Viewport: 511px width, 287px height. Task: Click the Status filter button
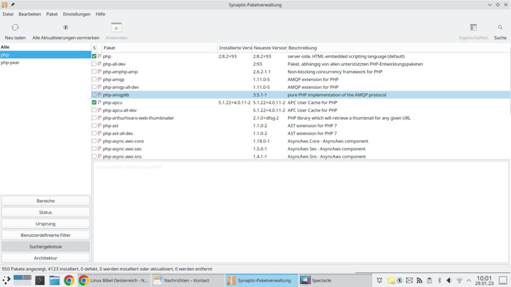pos(45,212)
